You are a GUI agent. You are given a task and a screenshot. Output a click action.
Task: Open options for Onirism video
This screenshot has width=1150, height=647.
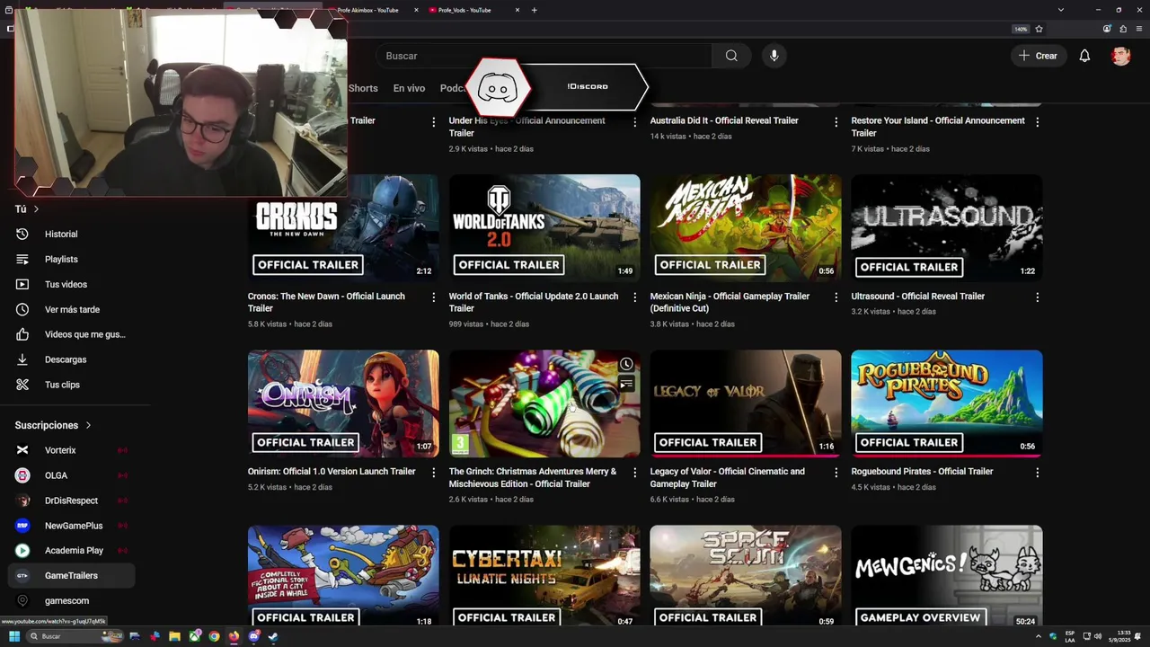434,472
